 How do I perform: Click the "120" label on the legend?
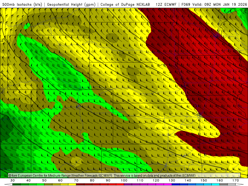pos(156,180)
